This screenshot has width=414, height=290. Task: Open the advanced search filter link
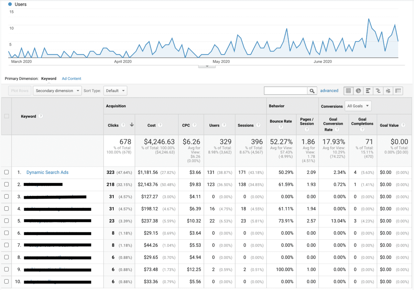tap(329, 91)
